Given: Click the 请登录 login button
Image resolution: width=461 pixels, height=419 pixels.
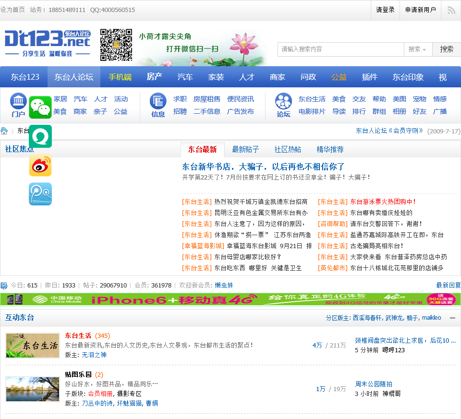Looking at the screenshot, I should point(385,10).
